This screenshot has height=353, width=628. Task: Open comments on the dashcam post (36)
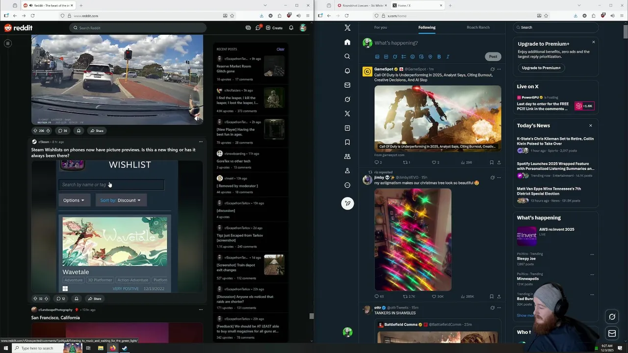[62, 131]
